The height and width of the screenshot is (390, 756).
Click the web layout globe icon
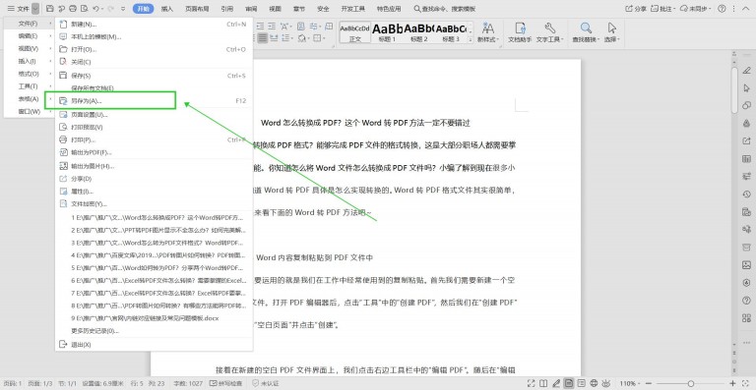click(594, 383)
